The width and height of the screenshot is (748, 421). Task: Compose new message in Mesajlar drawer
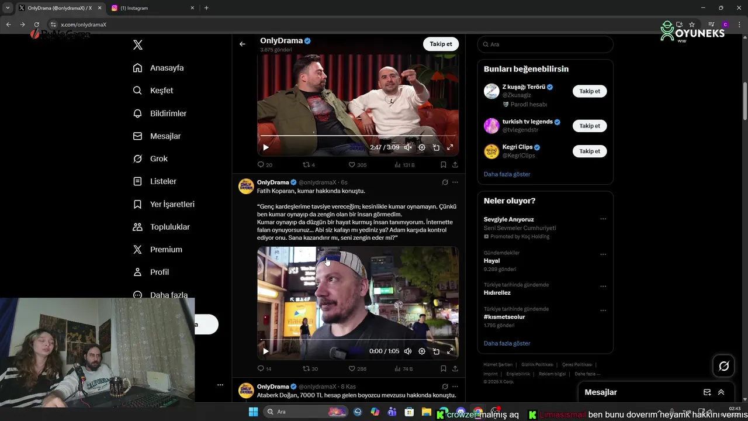coord(707,392)
